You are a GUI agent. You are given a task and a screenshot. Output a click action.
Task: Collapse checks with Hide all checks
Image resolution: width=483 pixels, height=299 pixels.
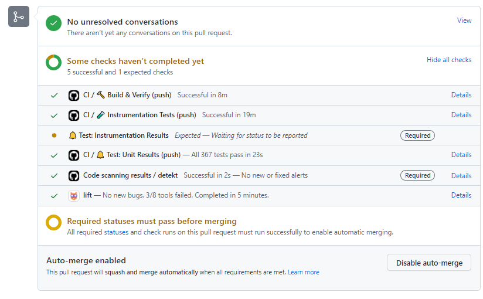coord(449,59)
